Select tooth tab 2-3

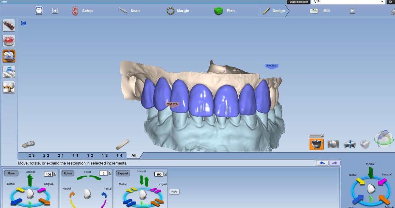(x=32, y=155)
